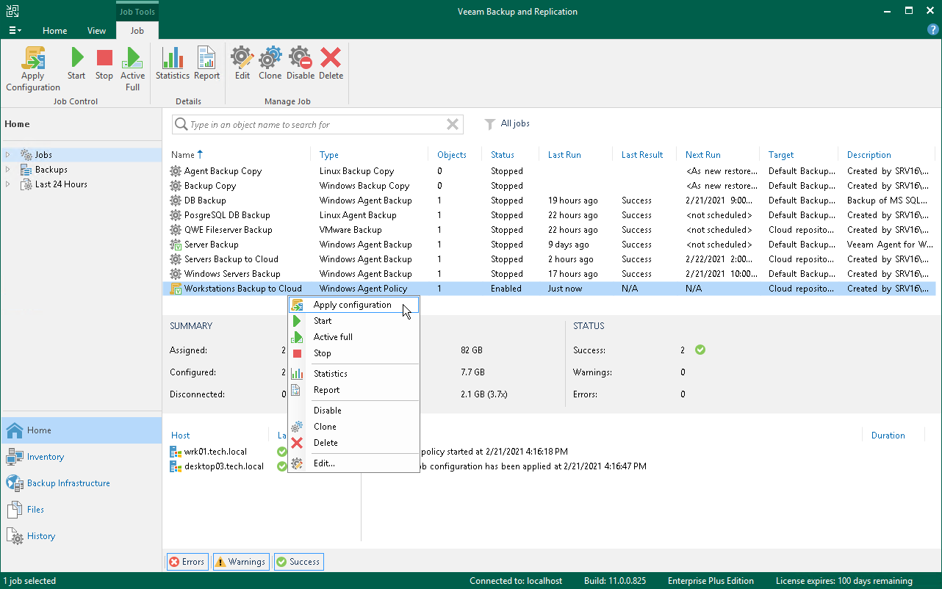Viewport: 942px width, 589px height.
Task: Select the DB Backup job row
Action: click(549, 200)
